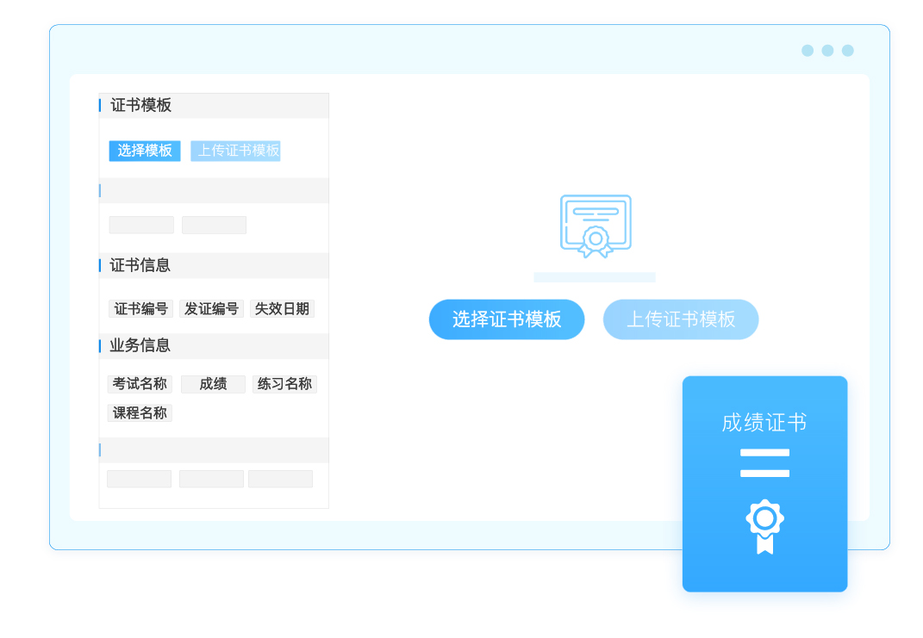Choose the 发证编号 field tag
Viewport: 923px width, 638px height.
click(x=211, y=308)
